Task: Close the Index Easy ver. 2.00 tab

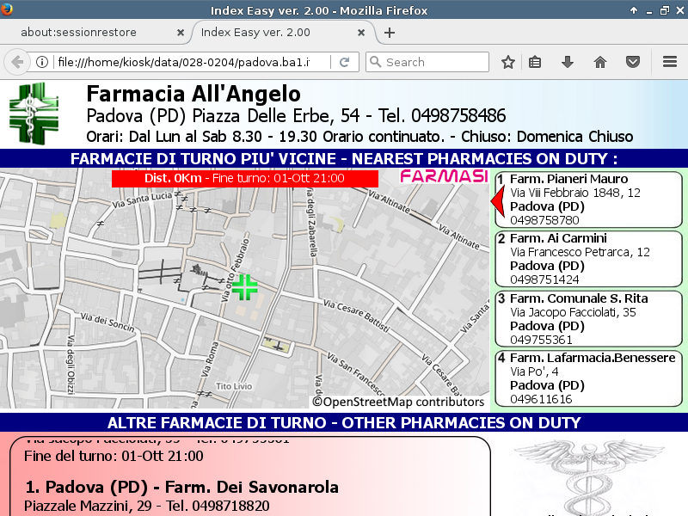Action: (363, 33)
